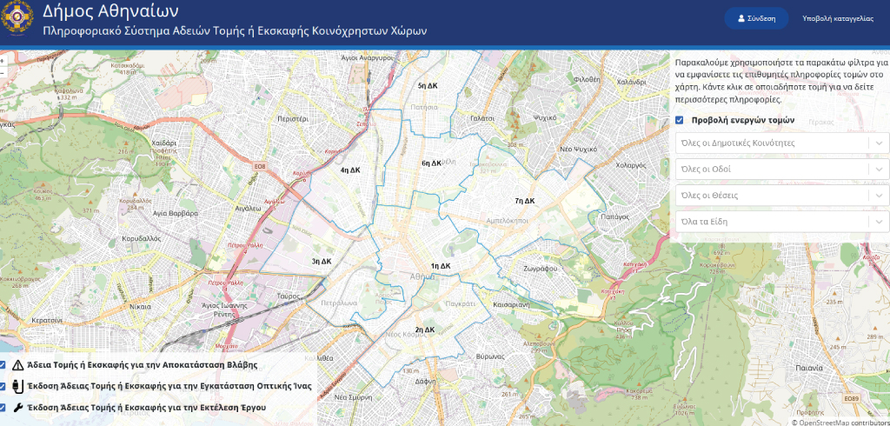Click the 7η ΔΚ district label on map
The width and height of the screenshot is (890, 426).
[524, 201]
